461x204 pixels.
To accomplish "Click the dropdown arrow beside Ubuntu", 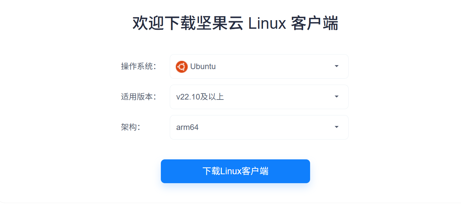I will (336, 66).
